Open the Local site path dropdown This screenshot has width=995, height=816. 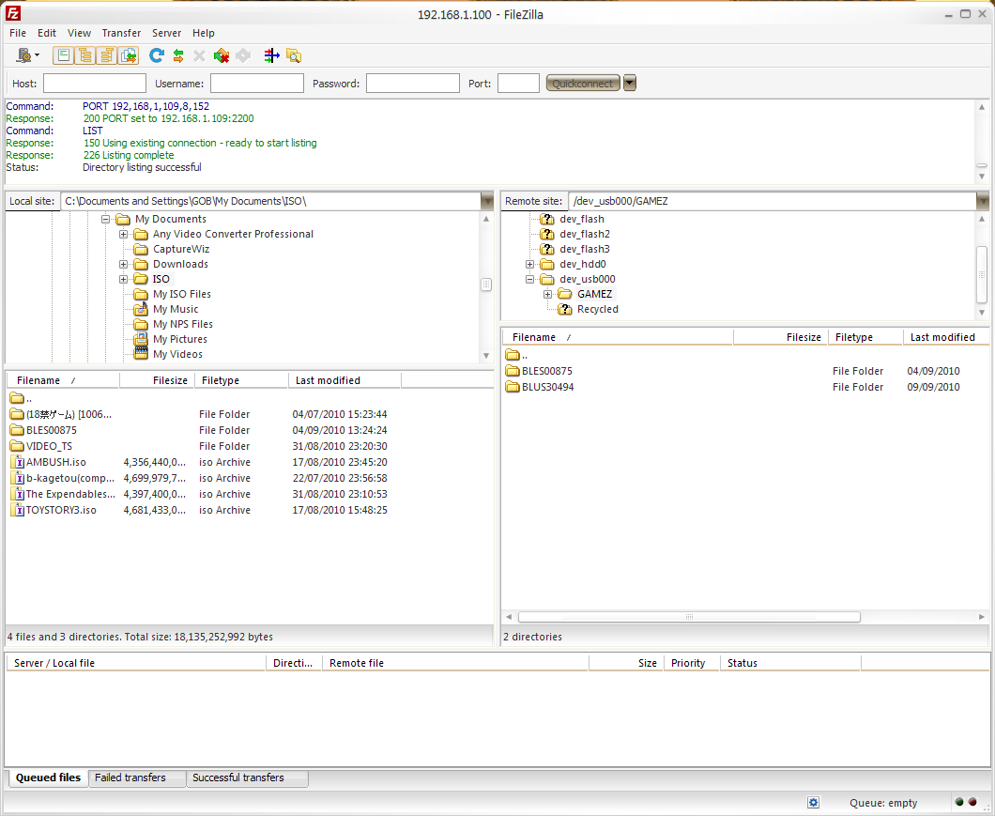[x=486, y=201]
